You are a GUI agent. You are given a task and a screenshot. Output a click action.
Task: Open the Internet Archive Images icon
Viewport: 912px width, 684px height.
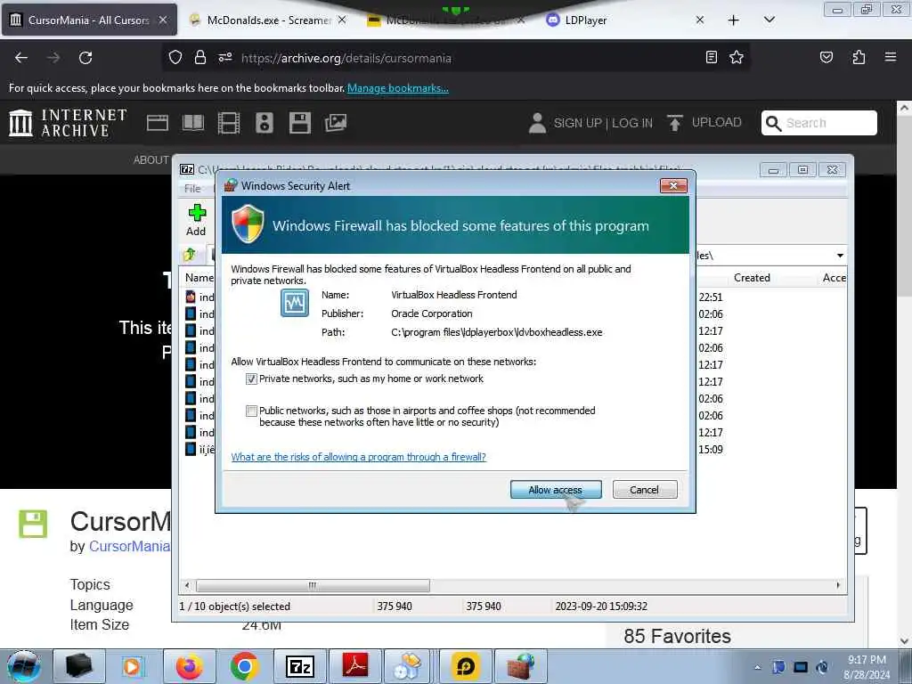[336, 123]
